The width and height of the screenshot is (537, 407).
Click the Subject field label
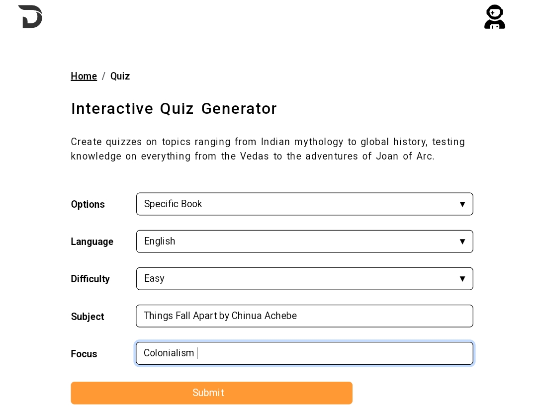coord(88,317)
